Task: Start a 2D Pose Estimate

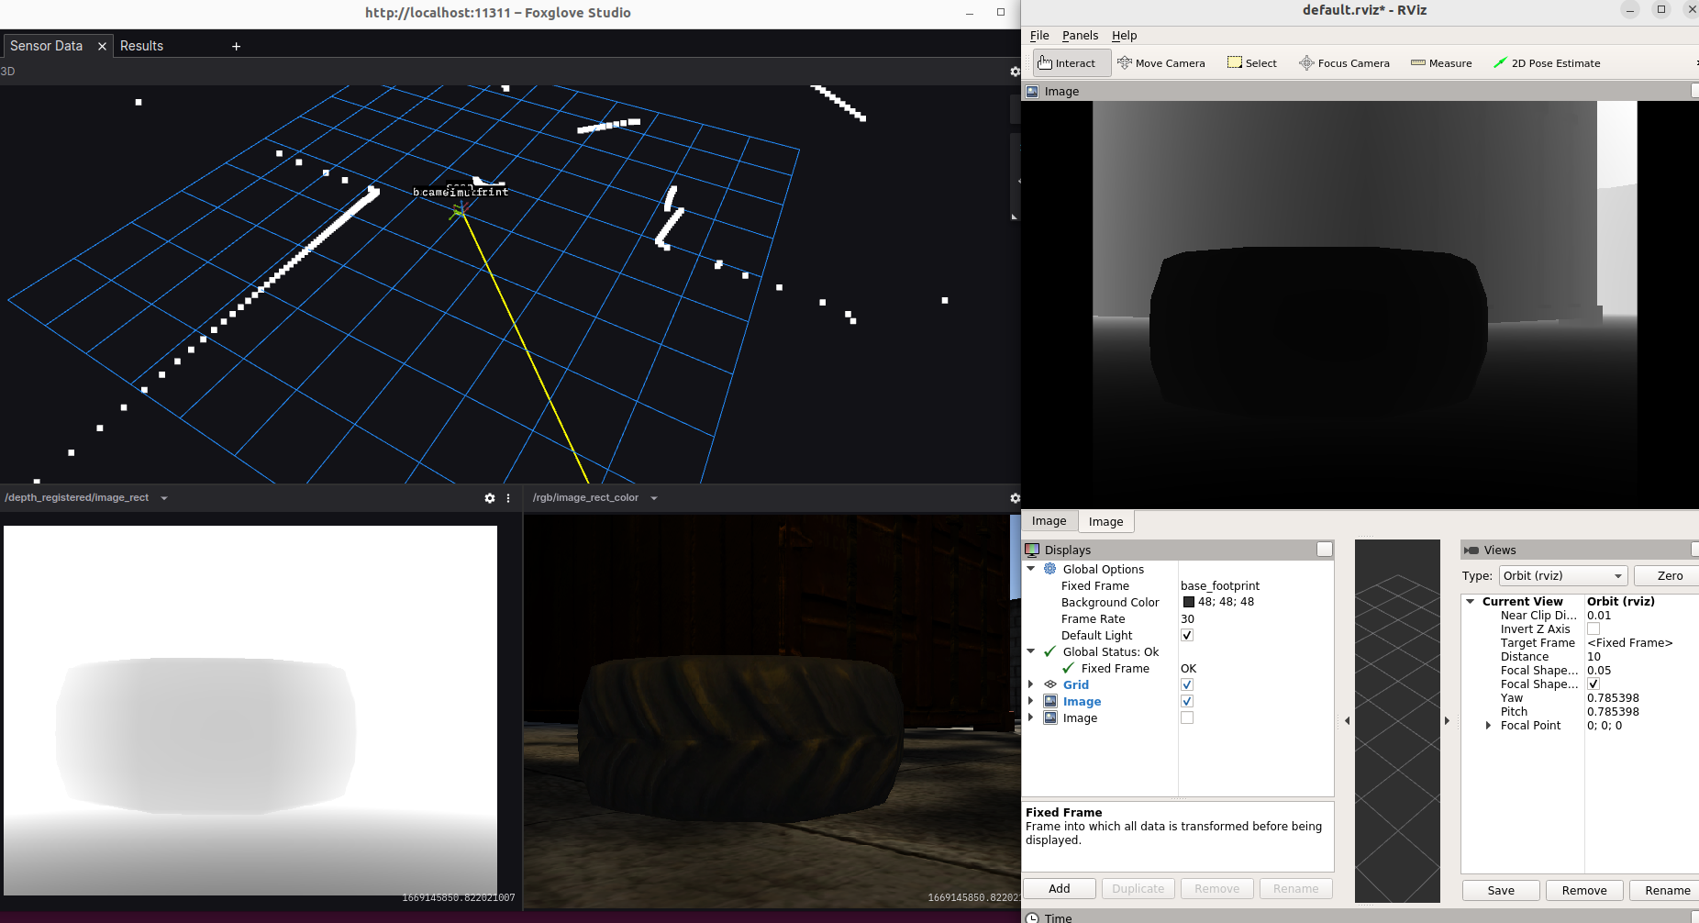Action: click(x=1546, y=62)
